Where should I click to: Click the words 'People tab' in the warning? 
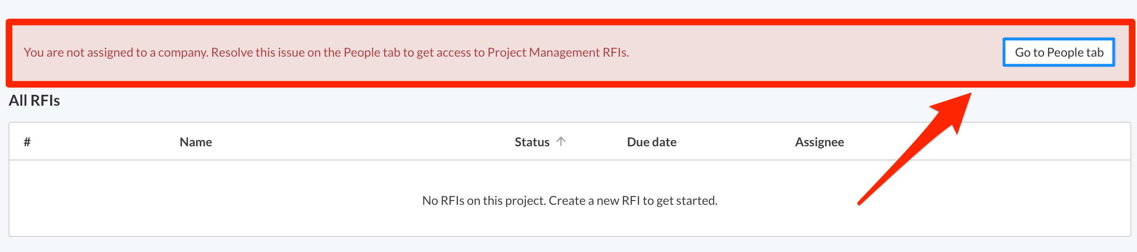pos(372,52)
